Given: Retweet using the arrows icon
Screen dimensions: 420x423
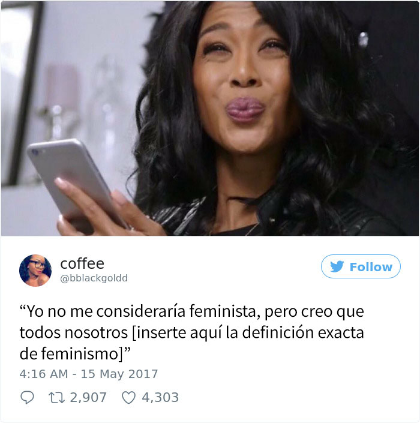Looking at the screenshot, I should coord(56,398).
